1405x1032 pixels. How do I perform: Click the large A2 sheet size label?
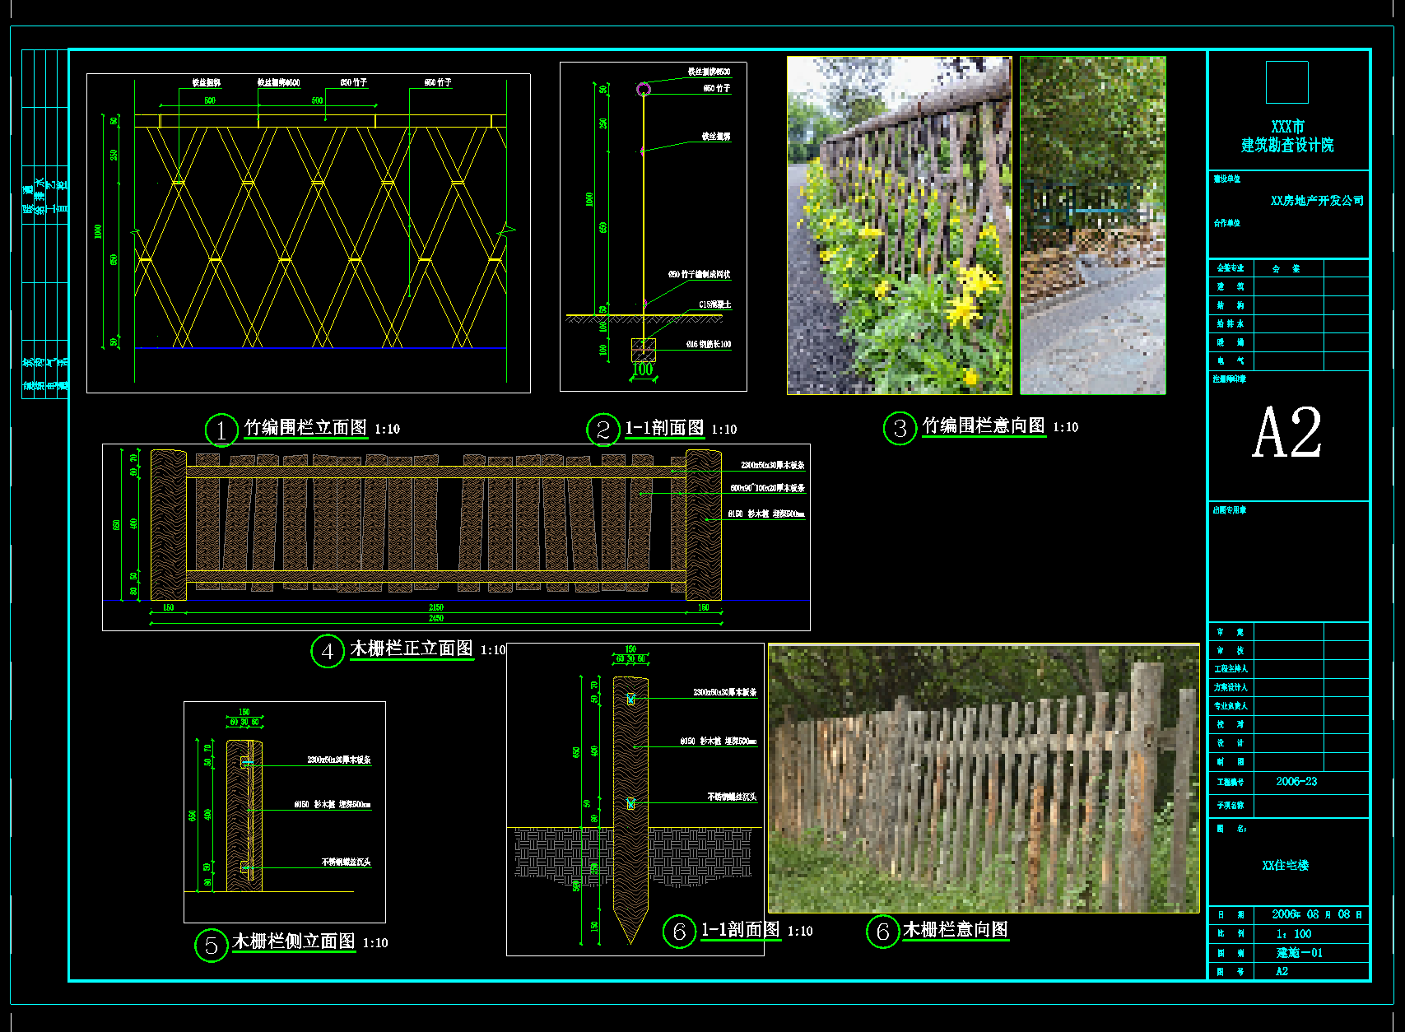tap(1286, 433)
